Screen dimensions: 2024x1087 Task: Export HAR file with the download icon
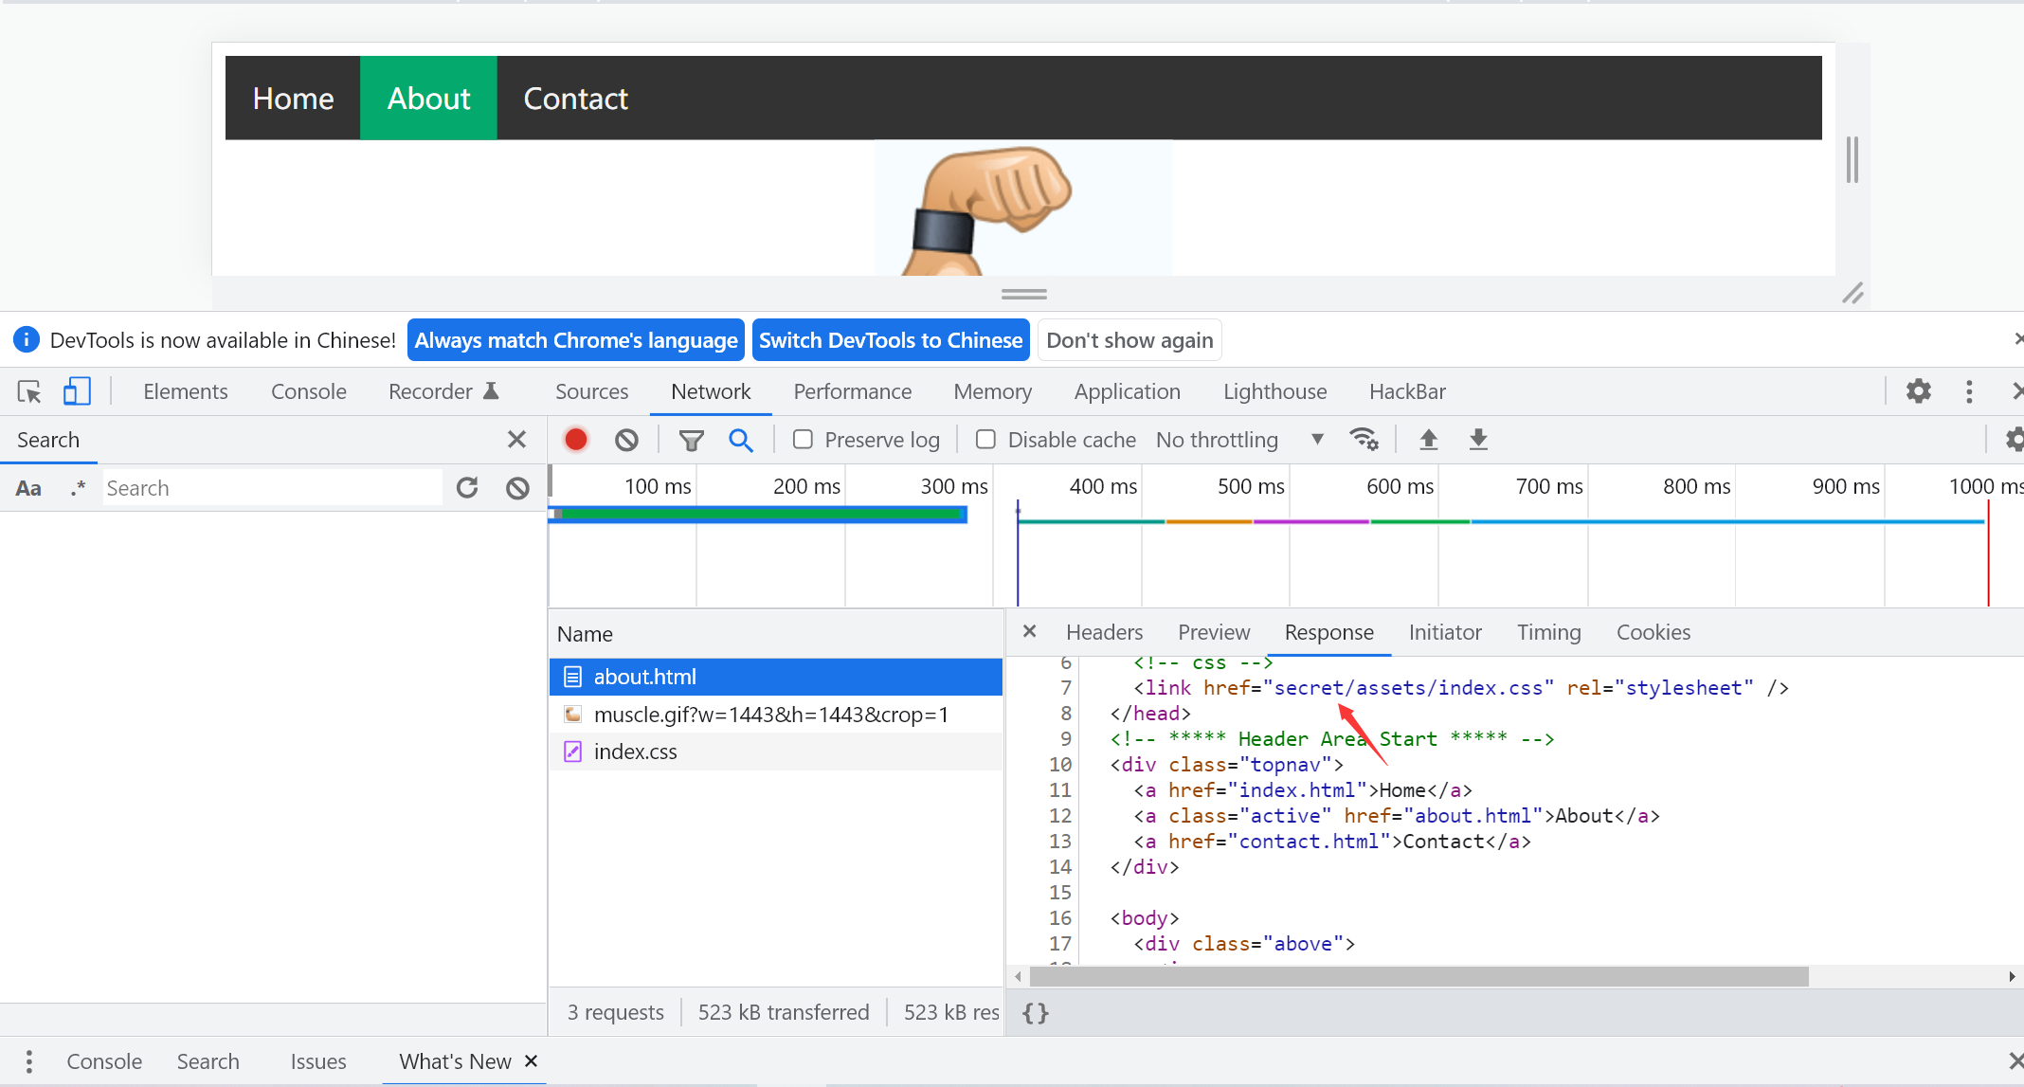click(x=1478, y=439)
